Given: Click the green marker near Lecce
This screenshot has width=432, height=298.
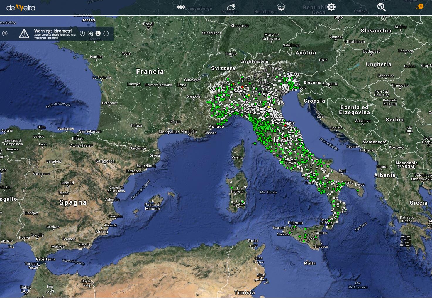Looking at the screenshot, I should coord(358,190).
